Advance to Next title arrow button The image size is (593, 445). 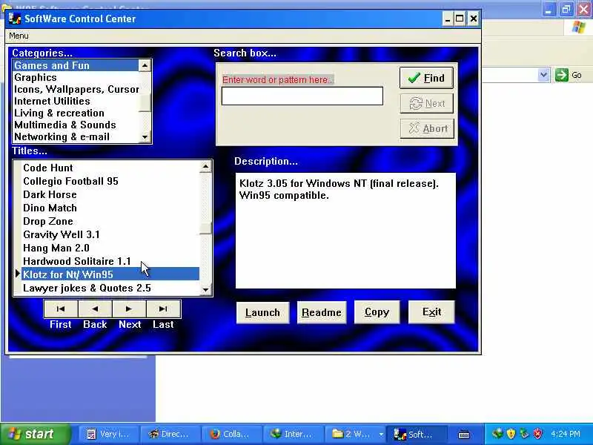tap(129, 309)
